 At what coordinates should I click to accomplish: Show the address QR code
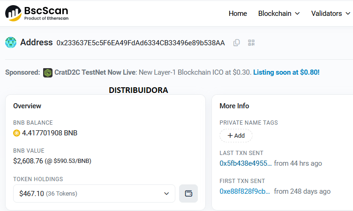tap(251, 42)
